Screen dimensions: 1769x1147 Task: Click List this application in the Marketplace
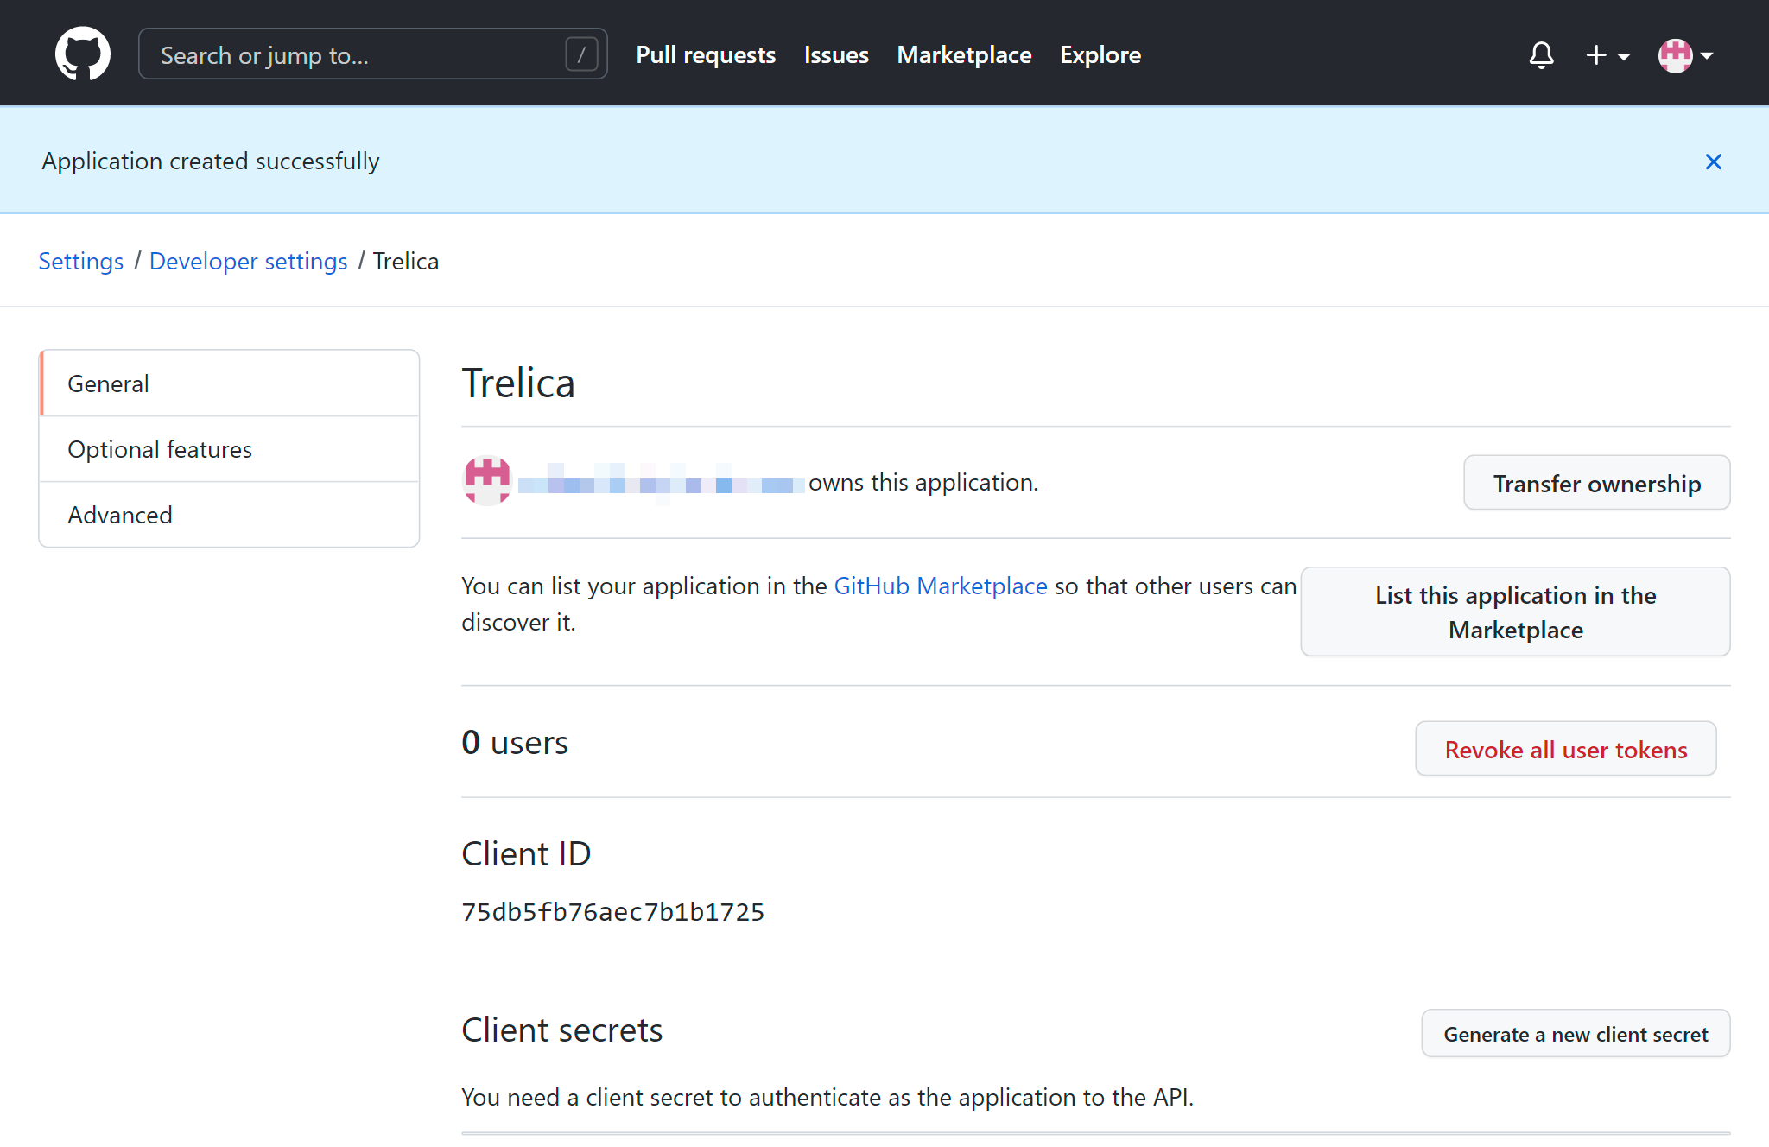pos(1515,612)
